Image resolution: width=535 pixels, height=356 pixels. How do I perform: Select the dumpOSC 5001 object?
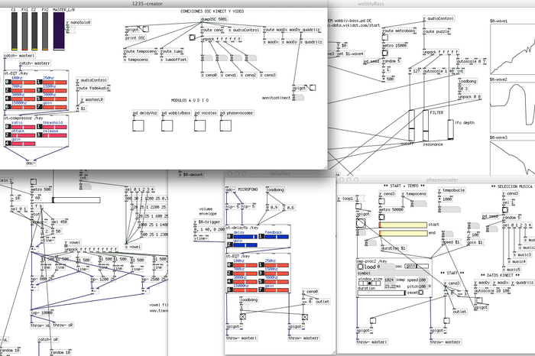coord(214,19)
